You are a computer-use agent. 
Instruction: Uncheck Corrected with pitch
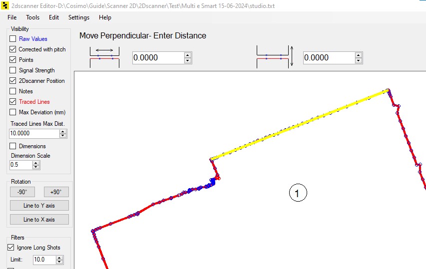(13, 49)
